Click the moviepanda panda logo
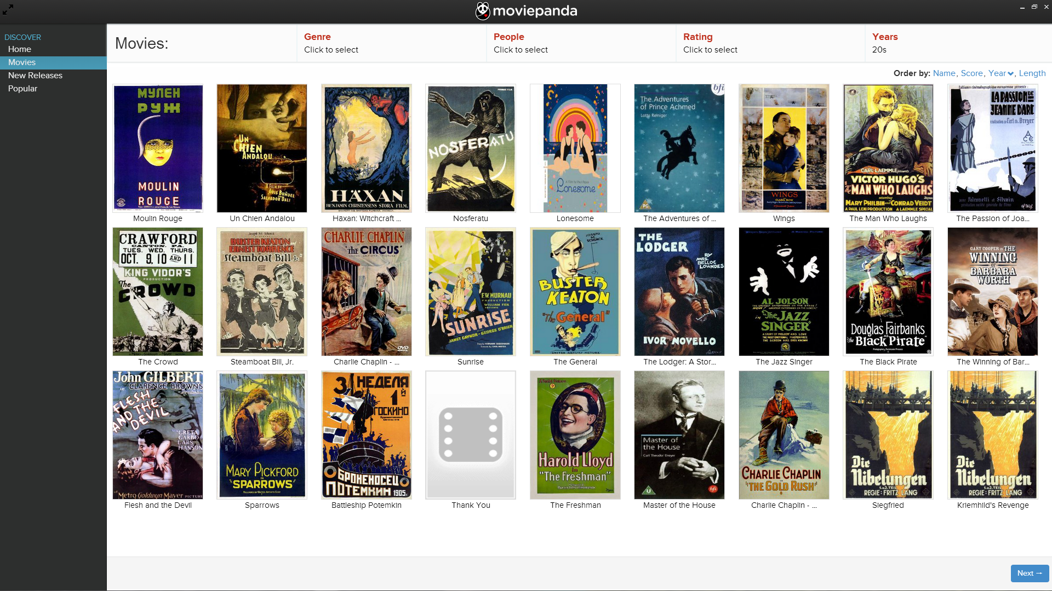1052x591 pixels. [x=482, y=11]
